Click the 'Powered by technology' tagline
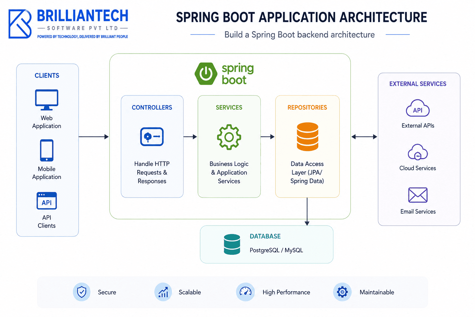 pos(83,37)
